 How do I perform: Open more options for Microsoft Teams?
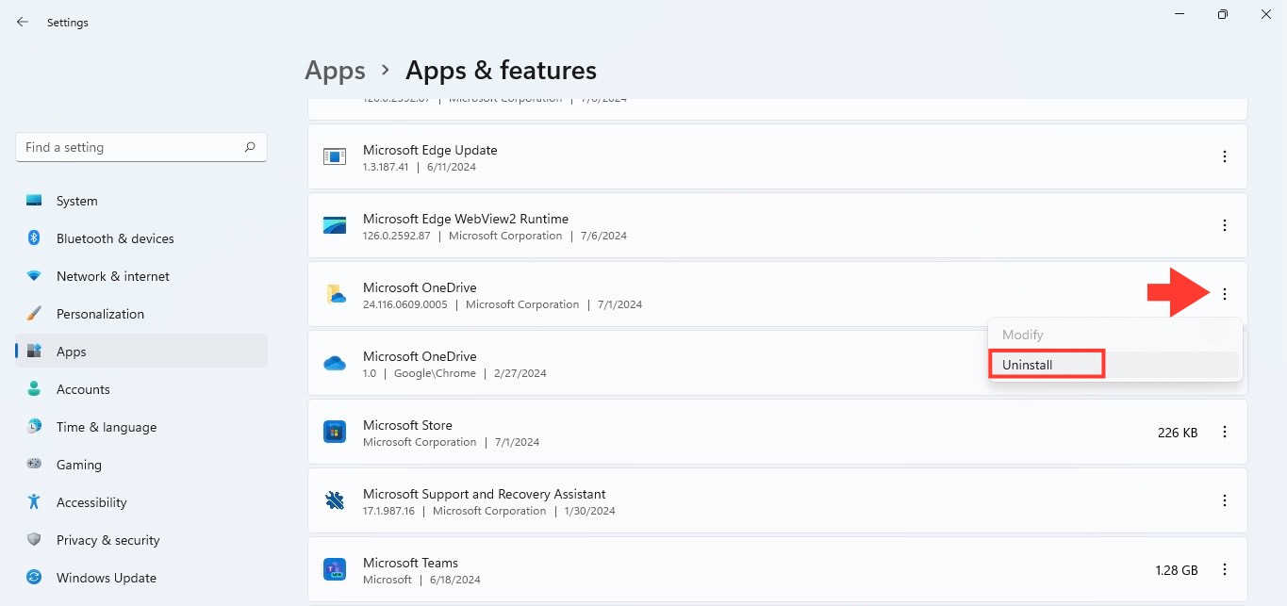pyautogui.click(x=1225, y=569)
